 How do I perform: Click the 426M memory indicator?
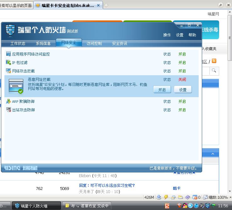[149, 197]
